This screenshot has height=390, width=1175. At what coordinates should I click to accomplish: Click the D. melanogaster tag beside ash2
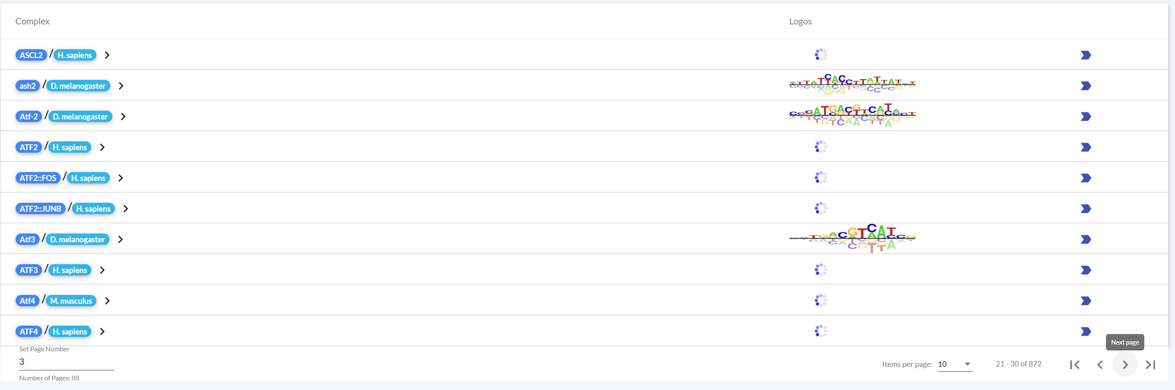(x=78, y=86)
